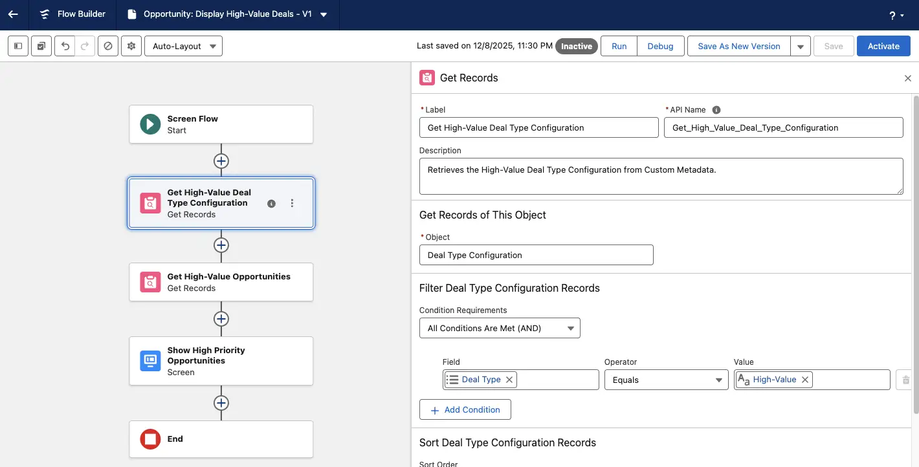Click the Filter Deal Type Configuration Records heading

coord(509,288)
